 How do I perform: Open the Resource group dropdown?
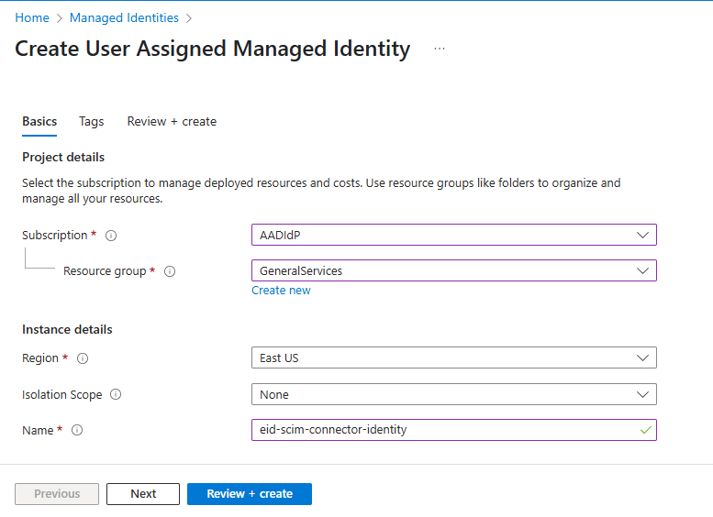point(453,270)
